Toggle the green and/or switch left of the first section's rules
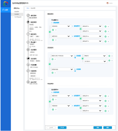 pyautogui.click(x=50, y=32)
